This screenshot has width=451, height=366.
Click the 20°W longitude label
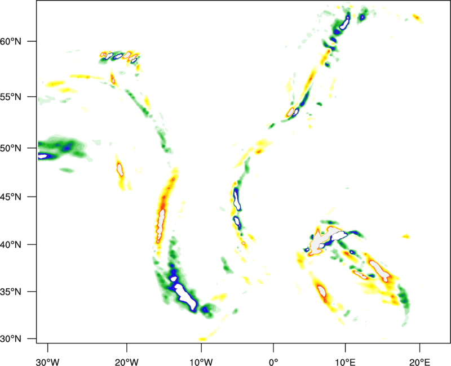coord(127,362)
